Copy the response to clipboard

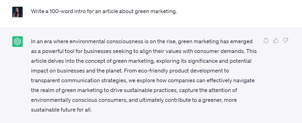[266, 41]
